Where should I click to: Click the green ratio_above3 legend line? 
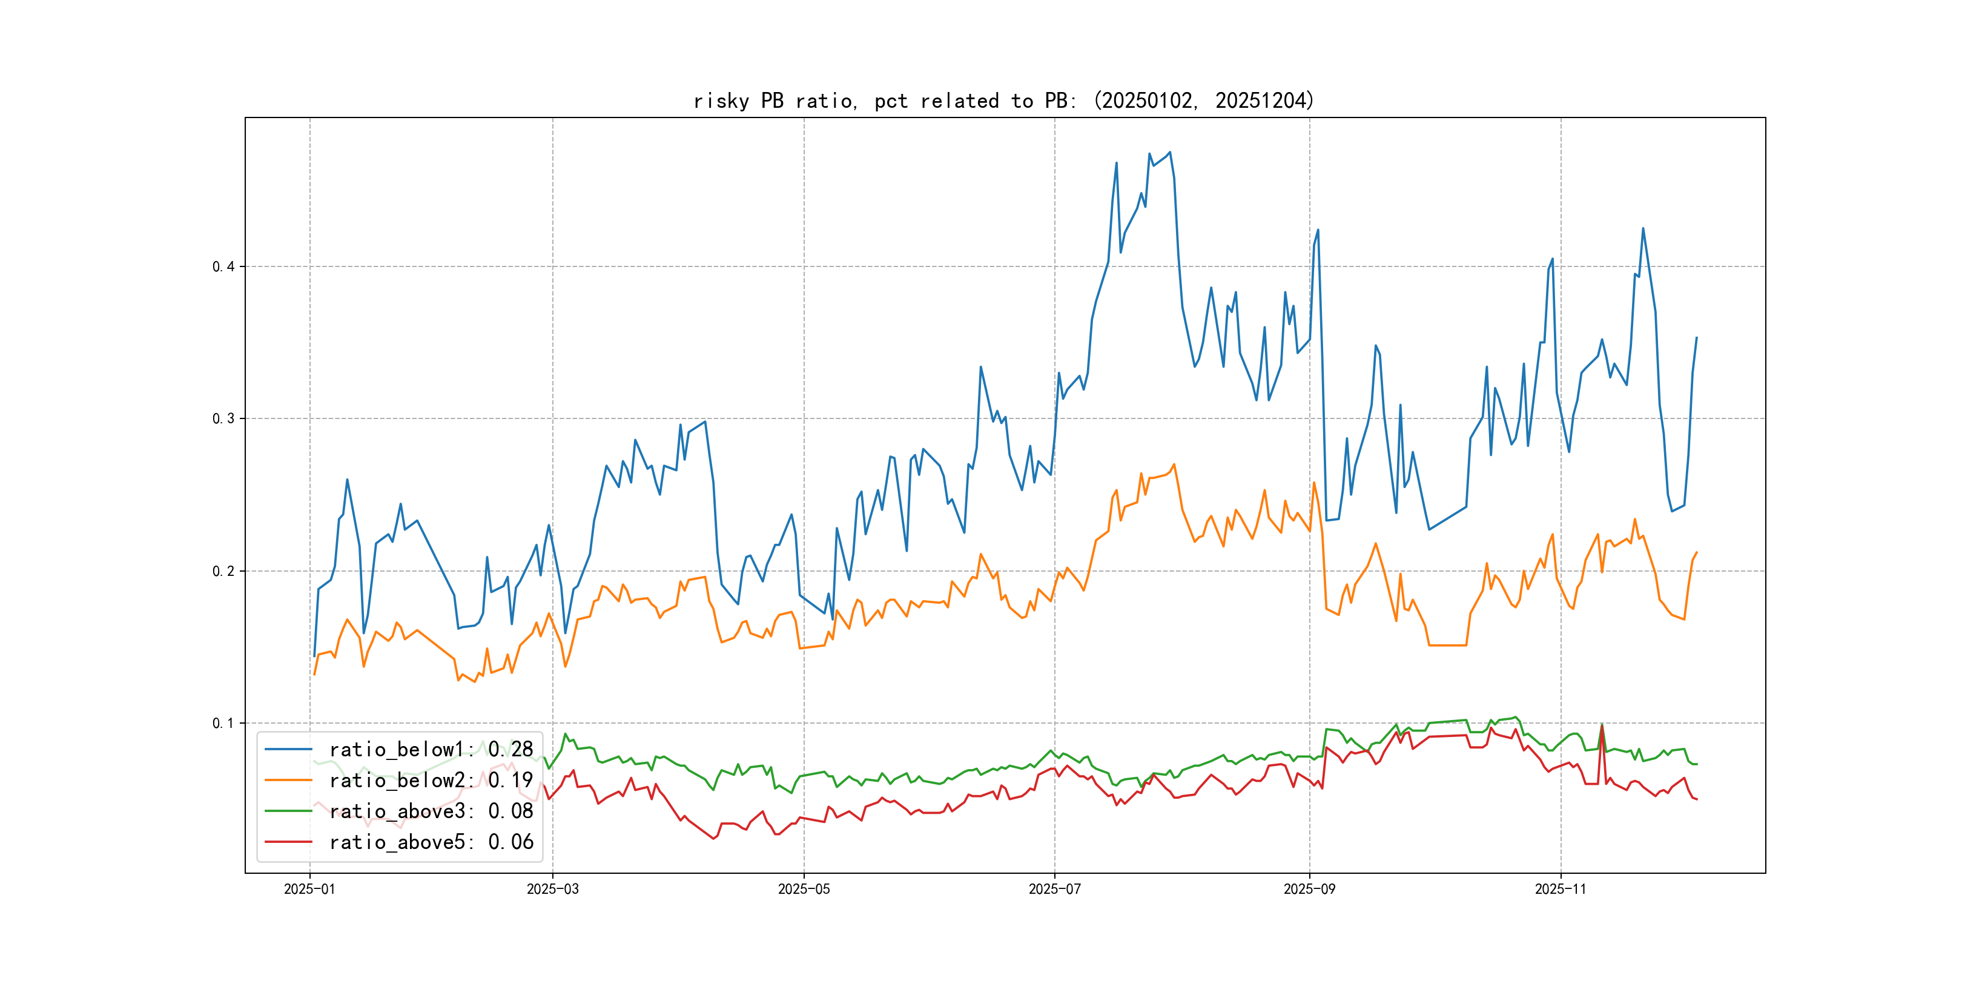click(288, 811)
